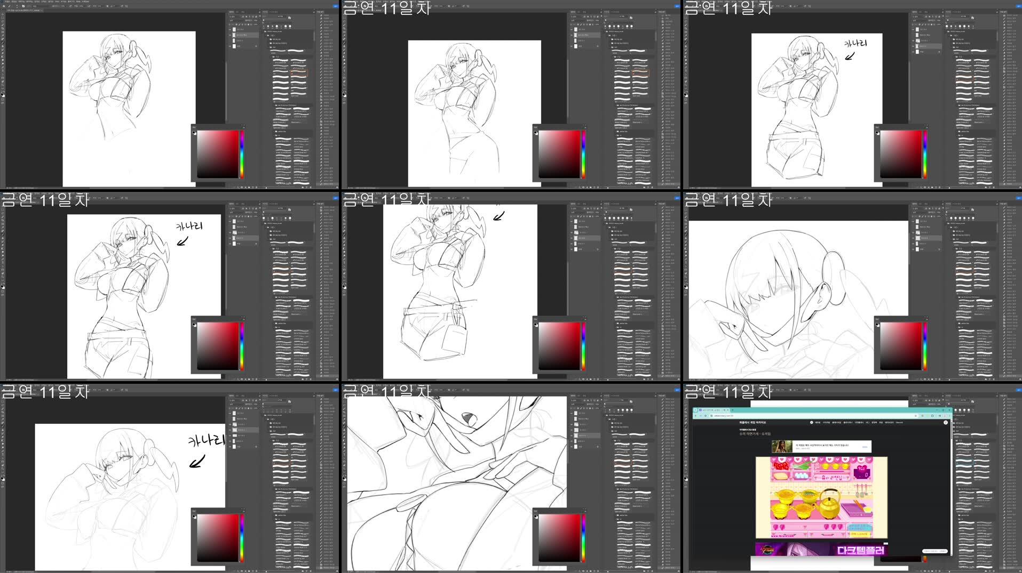Select the Eyedropper tool

pos(3,35)
